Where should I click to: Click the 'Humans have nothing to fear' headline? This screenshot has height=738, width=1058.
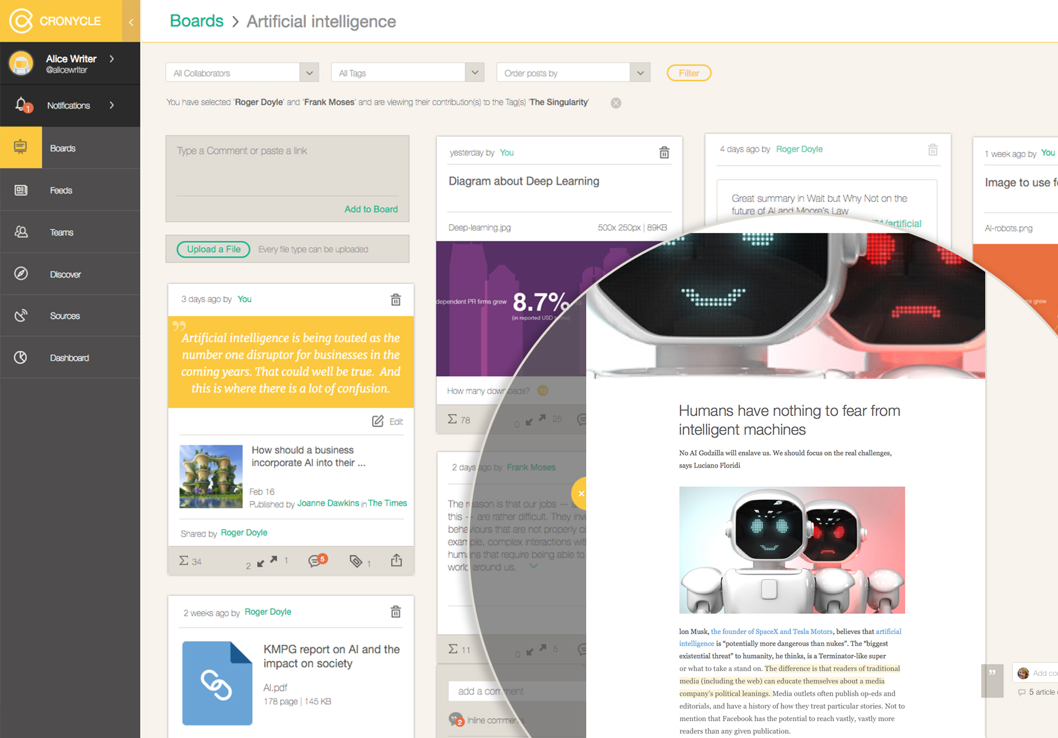pos(789,420)
